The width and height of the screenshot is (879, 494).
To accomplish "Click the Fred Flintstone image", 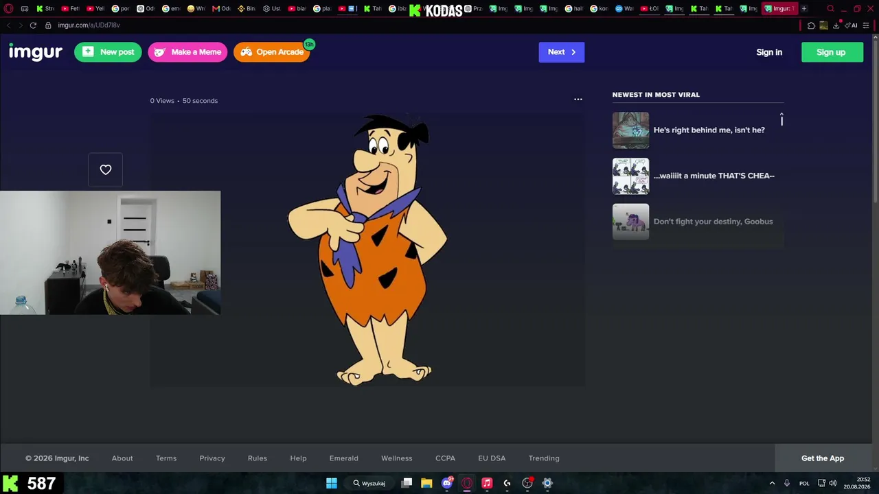I will point(367,249).
